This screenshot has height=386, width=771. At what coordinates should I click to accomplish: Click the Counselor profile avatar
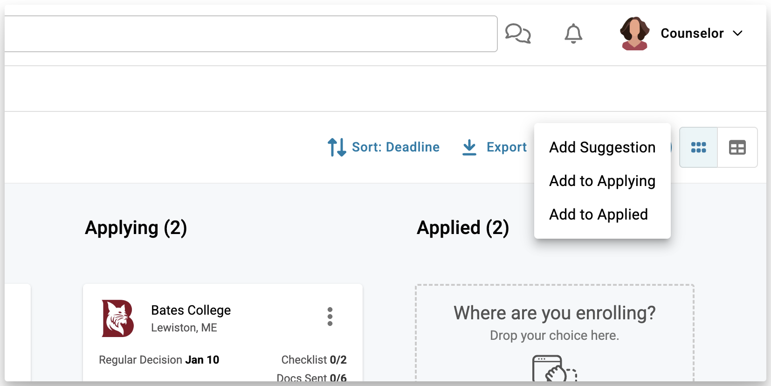[x=634, y=34]
